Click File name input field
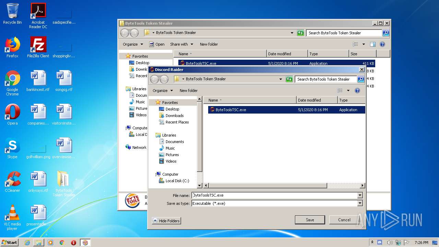The height and width of the screenshot is (247, 439). (x=274, y=195)
